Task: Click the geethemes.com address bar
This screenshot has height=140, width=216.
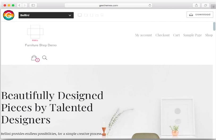Action: [108, 5]
